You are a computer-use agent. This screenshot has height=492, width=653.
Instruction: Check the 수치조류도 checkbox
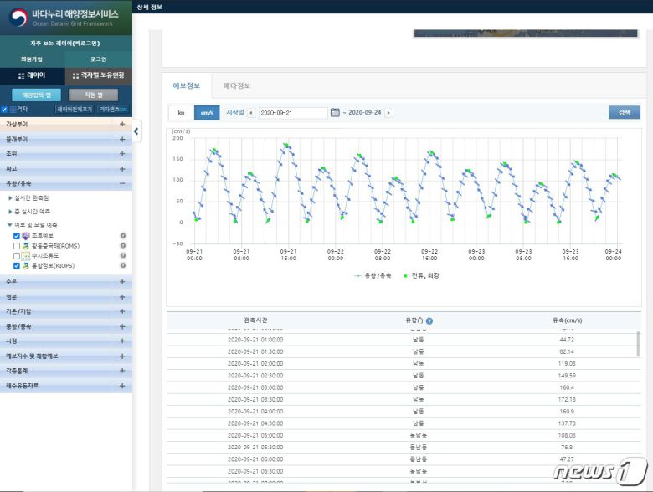pos(17,256)
